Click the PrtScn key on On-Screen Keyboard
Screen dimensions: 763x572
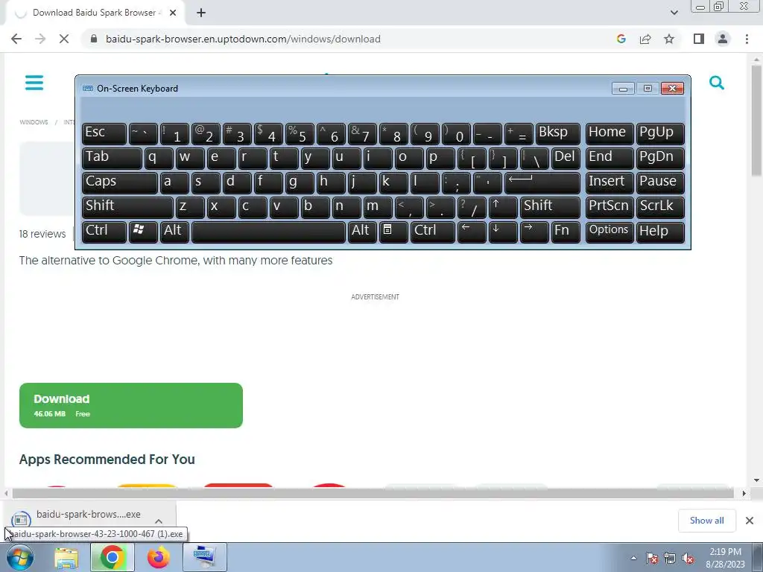(x=610, y=207)
